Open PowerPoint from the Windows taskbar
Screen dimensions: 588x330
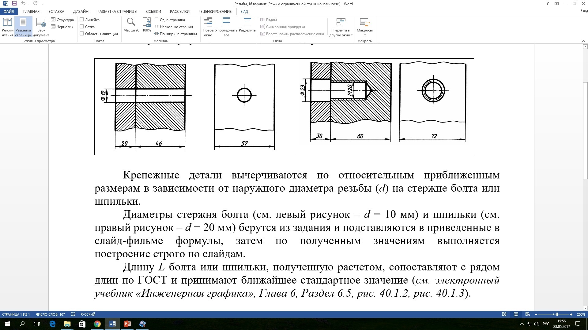click(127, 324)
